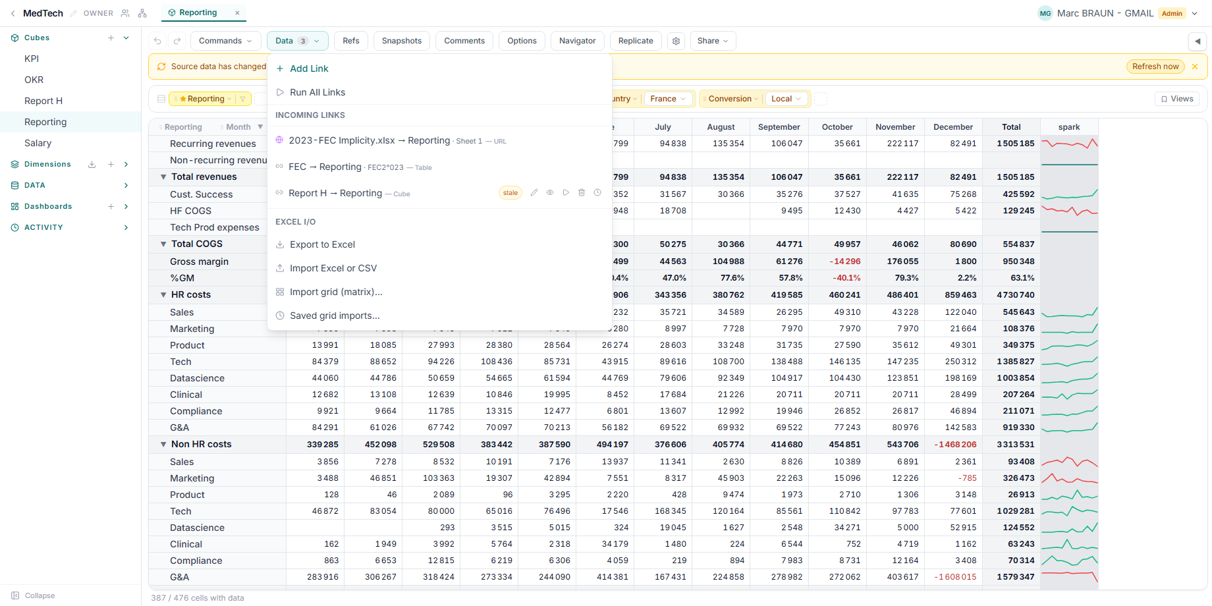Open the Share dropdown
The image size is (1212, 606).
tap(713, 41)
